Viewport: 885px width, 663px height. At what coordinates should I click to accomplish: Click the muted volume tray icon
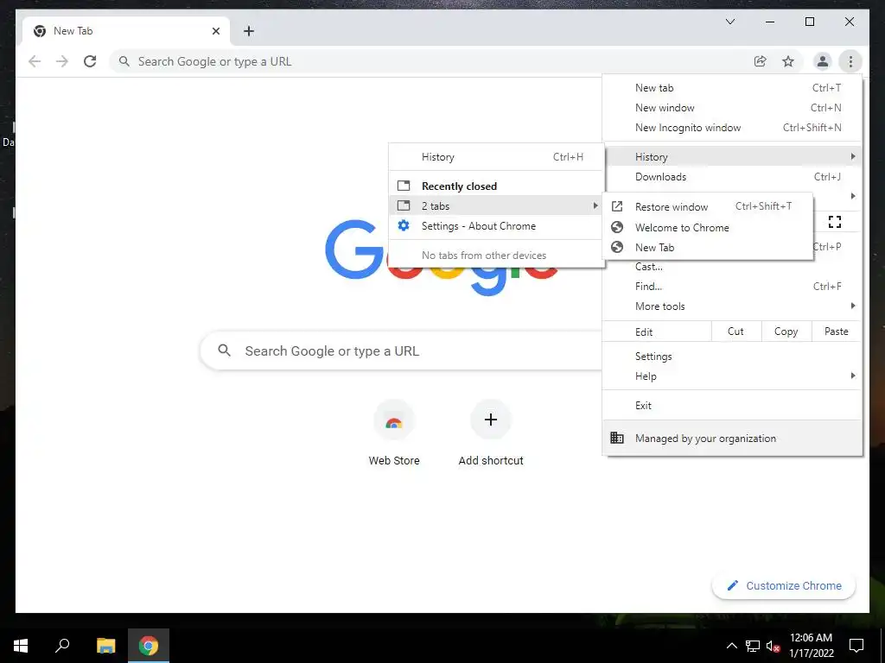pos(773,646)
